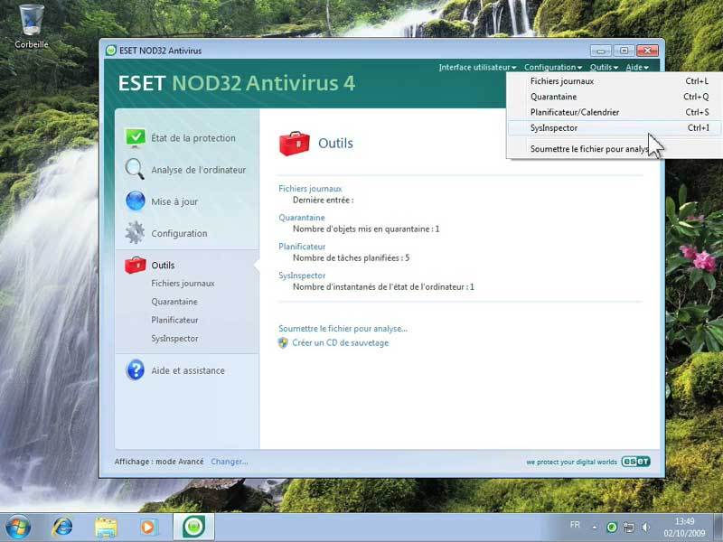Click 'Dernière entrée :' text
Image resolution: width=723 pixels, height=542 pixels.
coord(323,200)
